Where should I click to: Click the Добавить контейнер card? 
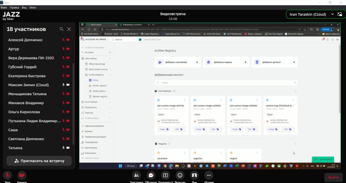[x=178, y=62]
